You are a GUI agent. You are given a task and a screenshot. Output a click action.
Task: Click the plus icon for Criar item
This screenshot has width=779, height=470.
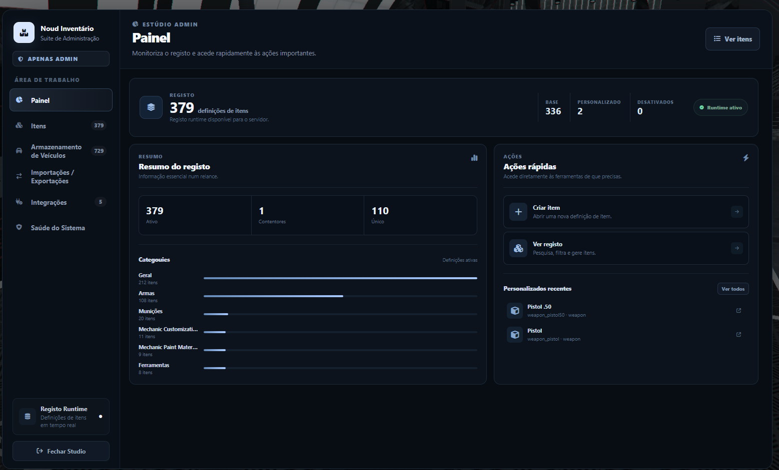pyautogui.click(x=518, y=212)
